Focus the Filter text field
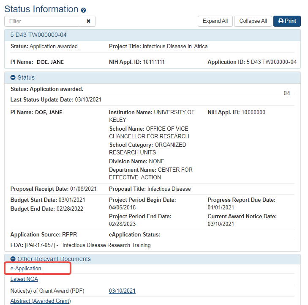The image size is (308, 305). [42, 21]
